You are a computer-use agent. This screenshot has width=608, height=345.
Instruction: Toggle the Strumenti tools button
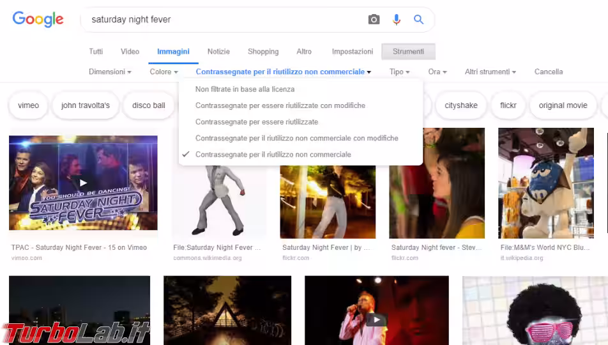pyautogui.click(x=408, y=52)
